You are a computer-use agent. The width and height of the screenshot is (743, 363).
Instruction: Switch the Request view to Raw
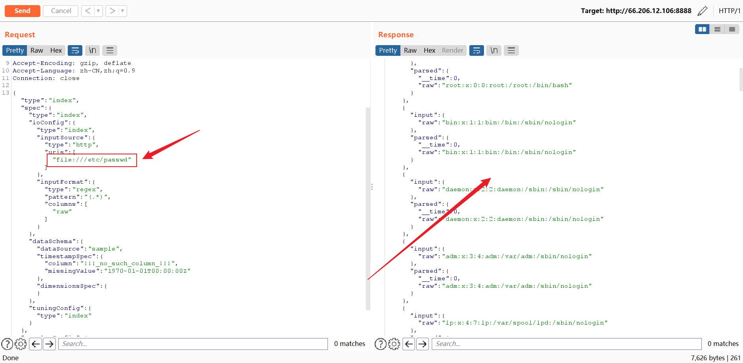point(36,50)
